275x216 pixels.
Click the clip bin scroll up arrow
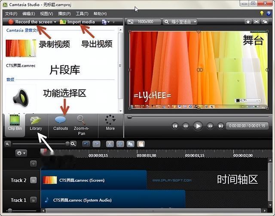coord(120,30)
